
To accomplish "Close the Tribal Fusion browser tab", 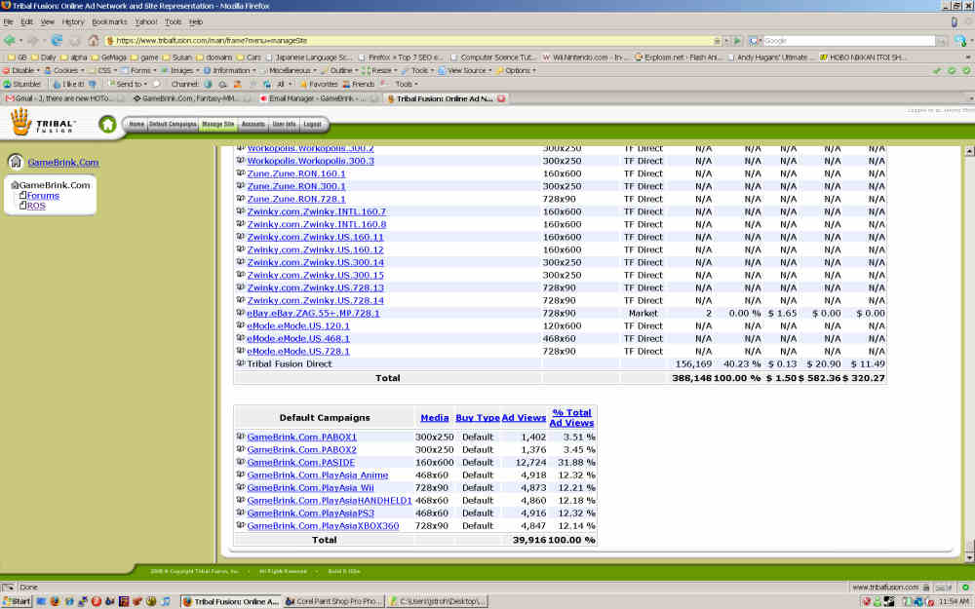I will (x=501, y=98).
